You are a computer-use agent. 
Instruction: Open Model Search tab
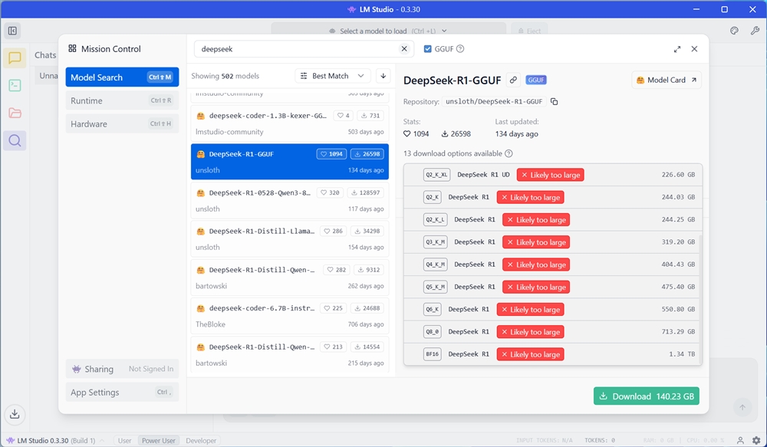coord(122,77)
